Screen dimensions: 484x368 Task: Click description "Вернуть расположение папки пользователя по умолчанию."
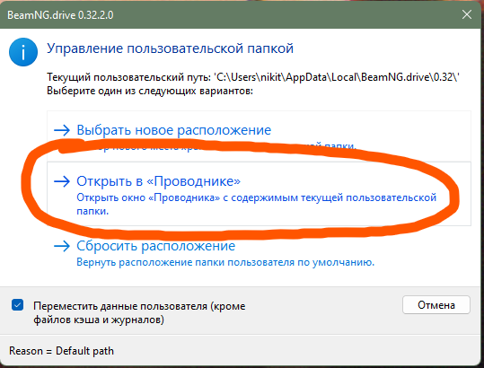[225, 262]
